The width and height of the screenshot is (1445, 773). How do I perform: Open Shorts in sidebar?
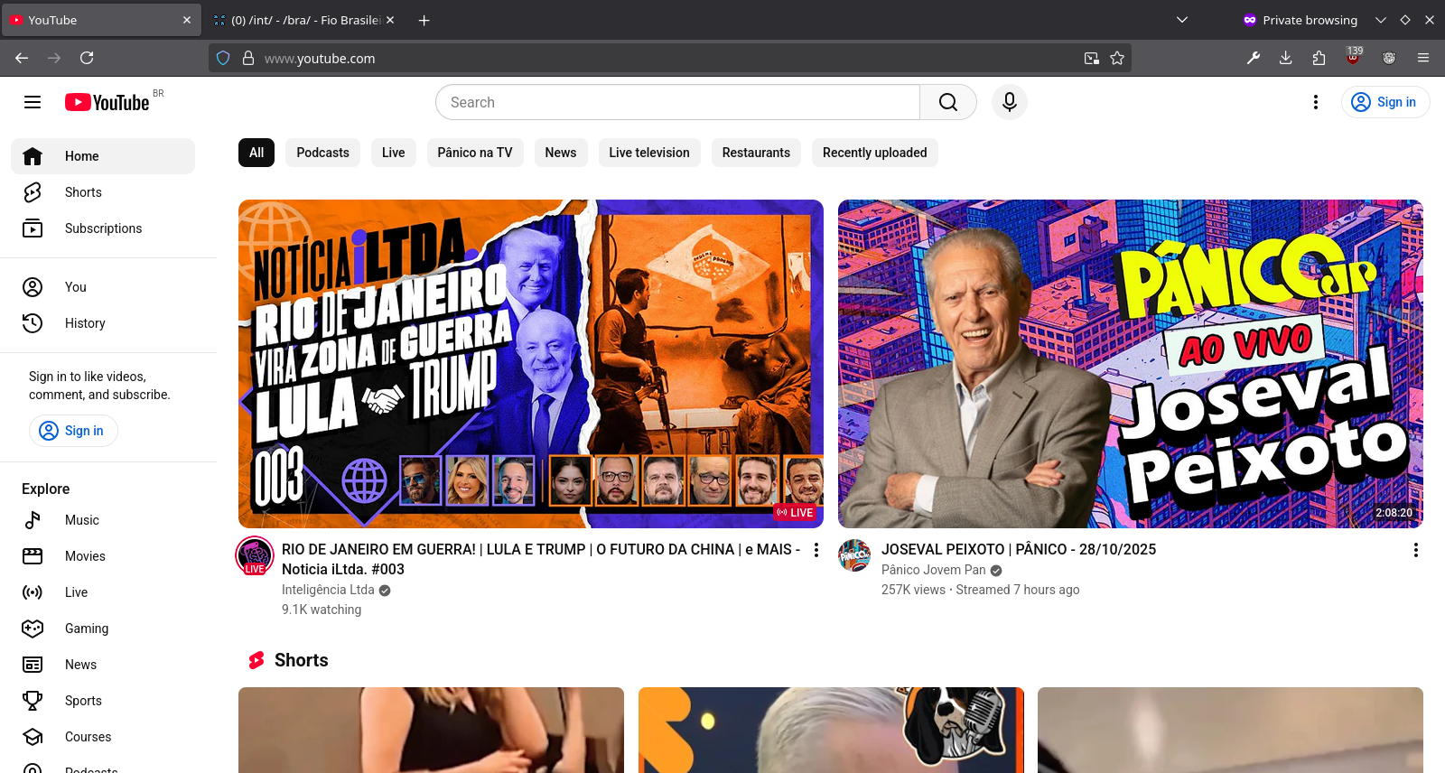click(x=103, y=192)
